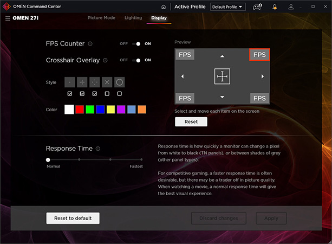Image resolution: width=332 pixels, height=244 pixels.
Task: Uncheck the box under the dot crosshair style
Action: (69, 94)
